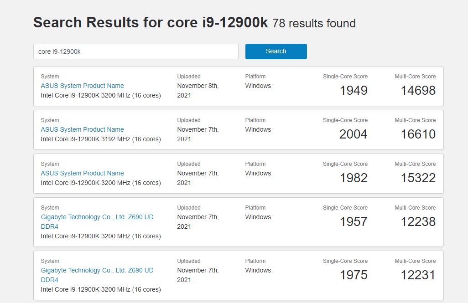Click the search field containing core i9-12900k
Image resolution: width=468 pixels, height=303 pixels.
[135, 51]
